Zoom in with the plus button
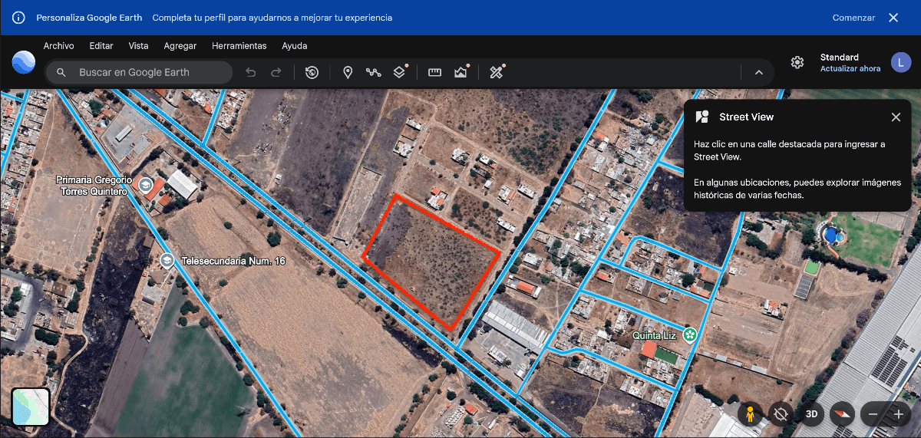The image size is (921, 438). pyautogui.click(x=898, y=414)
